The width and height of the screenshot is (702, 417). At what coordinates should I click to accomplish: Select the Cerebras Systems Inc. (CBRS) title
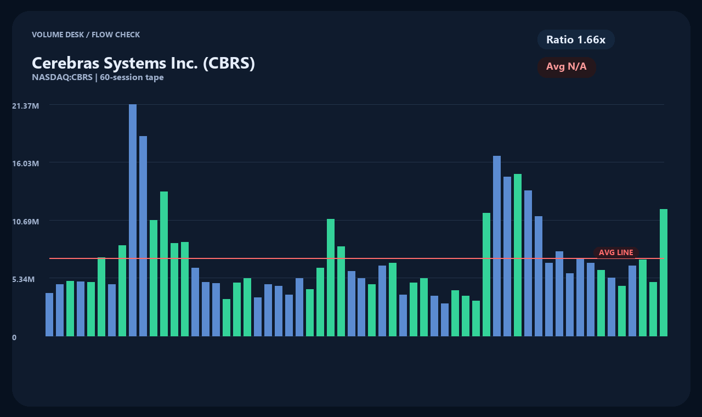(x=144, y=63)
